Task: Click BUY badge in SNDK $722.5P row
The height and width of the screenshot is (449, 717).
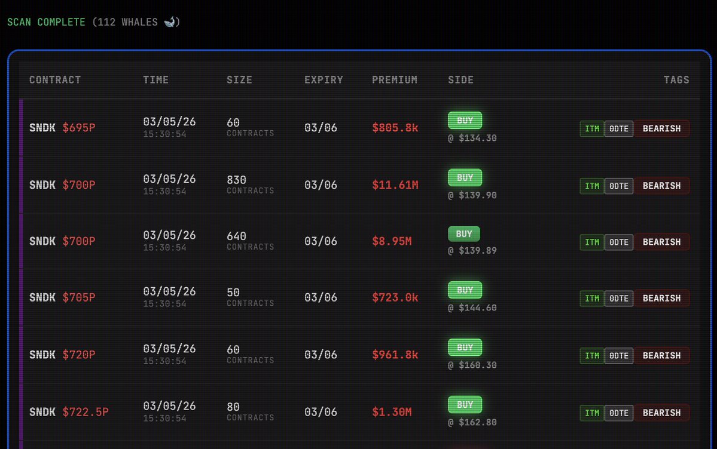Action: (x=465, y=404)
